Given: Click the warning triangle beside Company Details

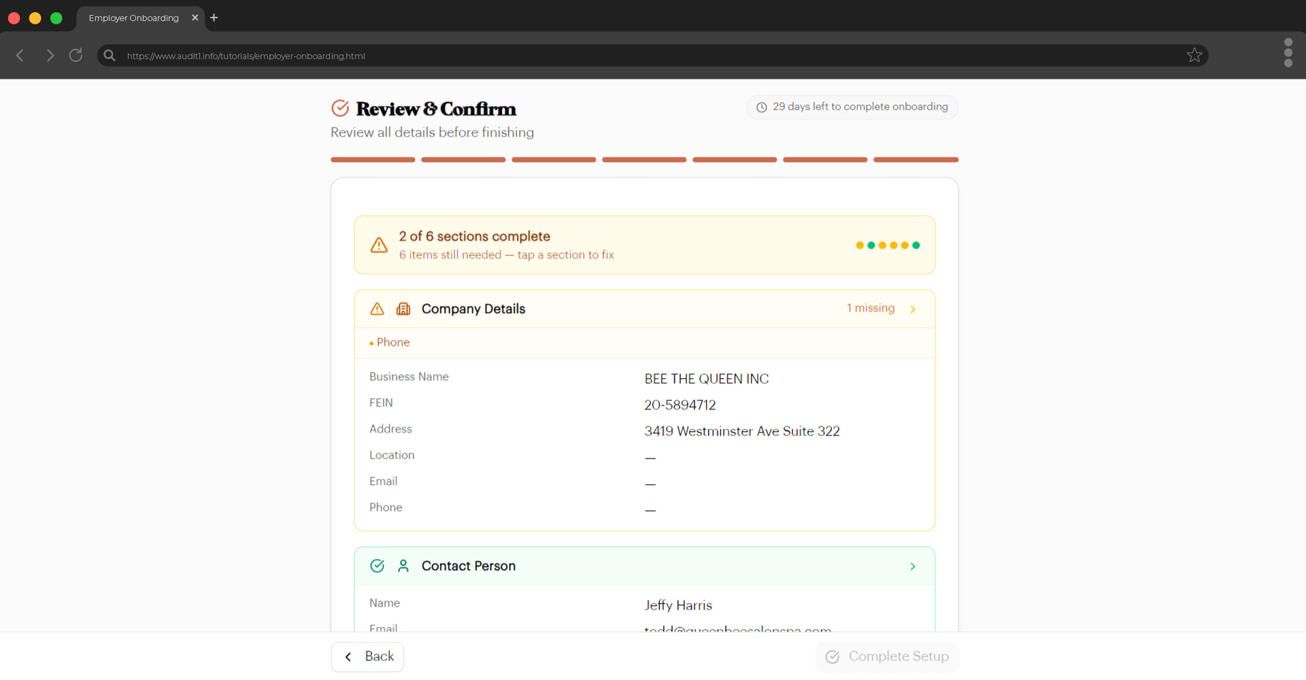Looking at the screenshot, I should [378, 309].
